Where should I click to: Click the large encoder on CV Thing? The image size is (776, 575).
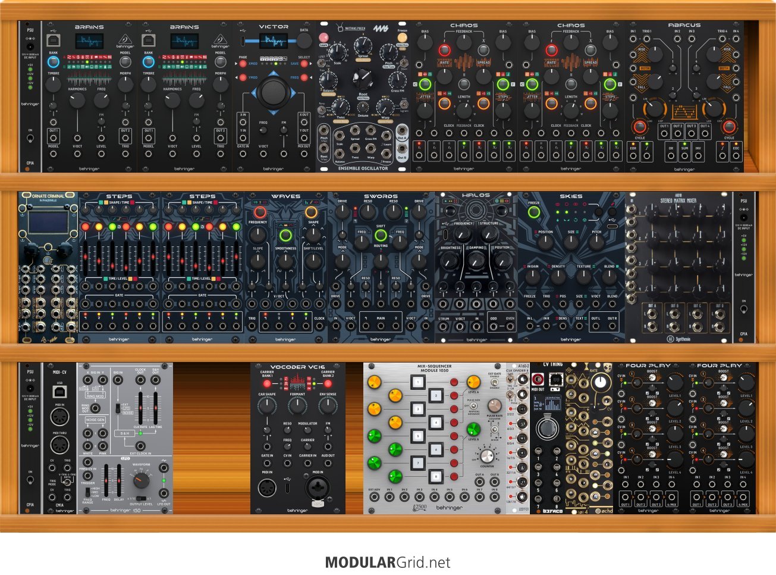point(547,429)
